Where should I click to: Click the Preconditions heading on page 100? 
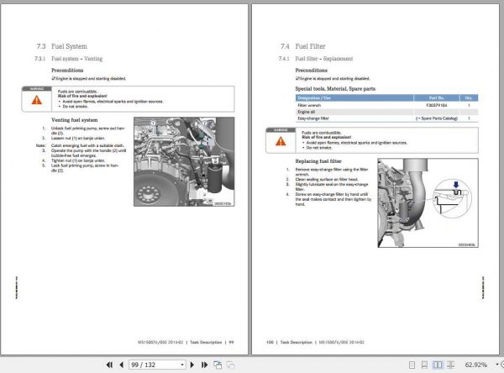[311, 70]
